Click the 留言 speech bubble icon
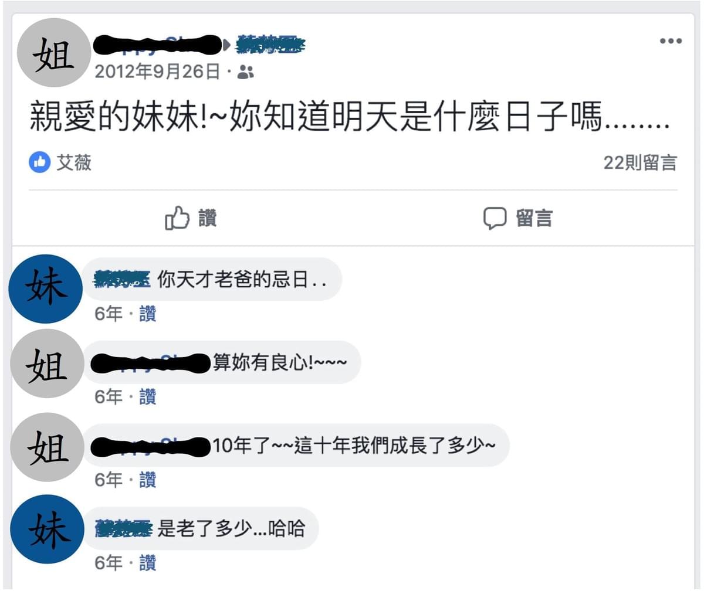Viewport: 704px width, 601px height. (x=495, y=218)
